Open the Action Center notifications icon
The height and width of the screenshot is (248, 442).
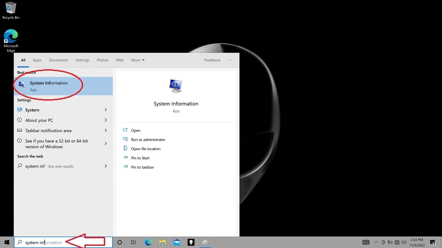433,242
